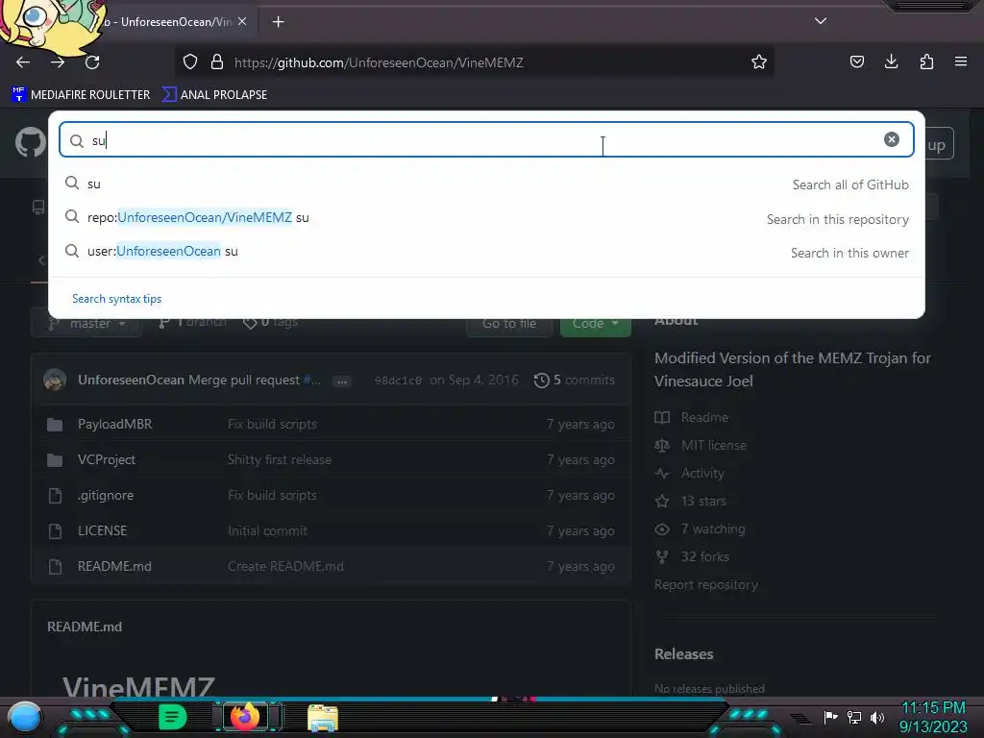The width and height of the screenshot is (984, 738).
Task: Click Report repository link
Action: [x=706, y=585]
